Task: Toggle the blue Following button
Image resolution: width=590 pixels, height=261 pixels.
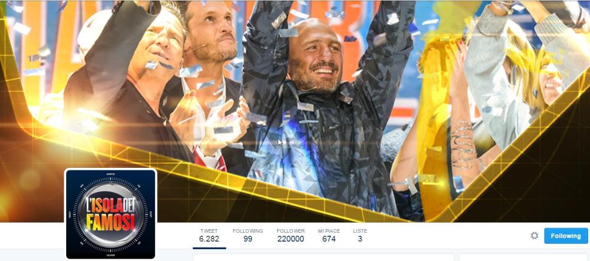Action: (566, 236)
